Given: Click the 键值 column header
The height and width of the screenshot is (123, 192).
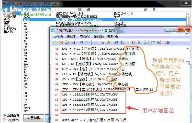Looking at the screenshot, I should pyautogui.click(x=84, y=10).
